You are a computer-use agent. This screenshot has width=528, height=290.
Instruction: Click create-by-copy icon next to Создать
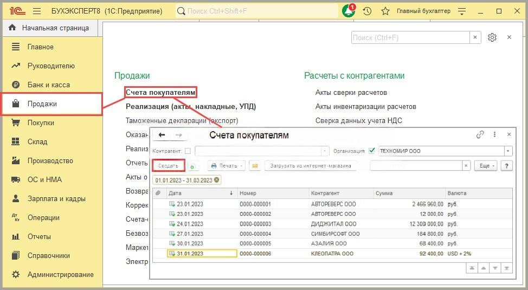point(192,166)
